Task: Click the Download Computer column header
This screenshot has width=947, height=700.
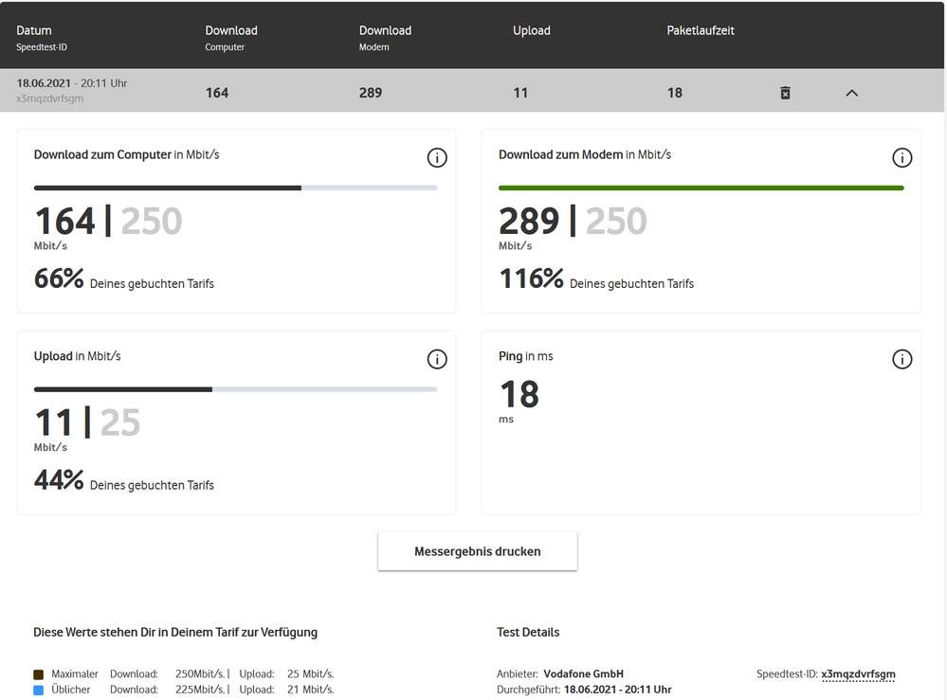Action: point(231,30)
